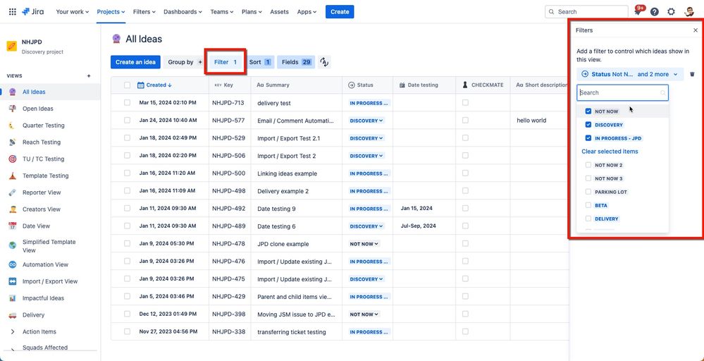Click the blue Create button

tap(340, 12)
